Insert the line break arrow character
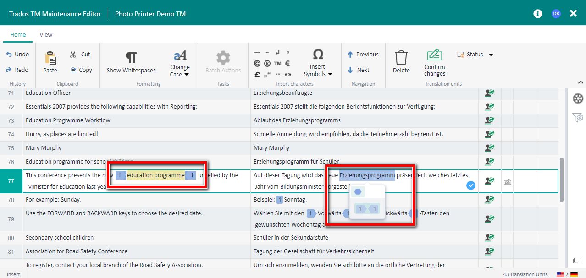The image size is (586, 278). tap(278, 53)
